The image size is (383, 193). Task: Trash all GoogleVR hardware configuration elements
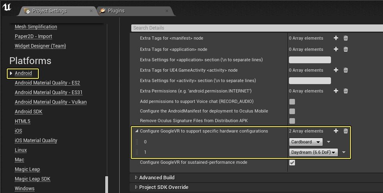(346, 131)
